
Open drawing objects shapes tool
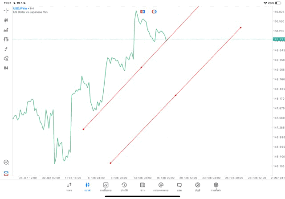[x=6, y=58]
